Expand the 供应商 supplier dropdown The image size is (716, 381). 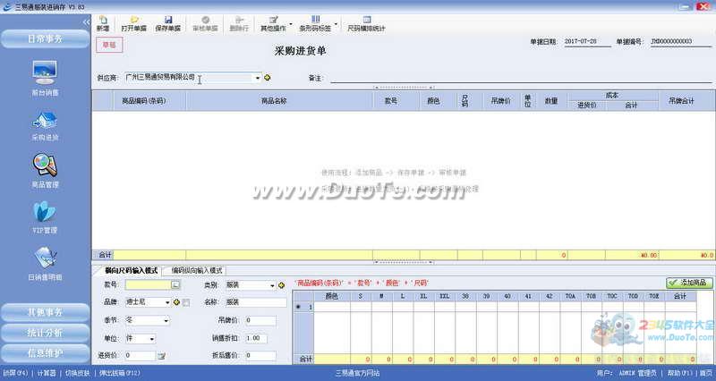tap(257, 78)
